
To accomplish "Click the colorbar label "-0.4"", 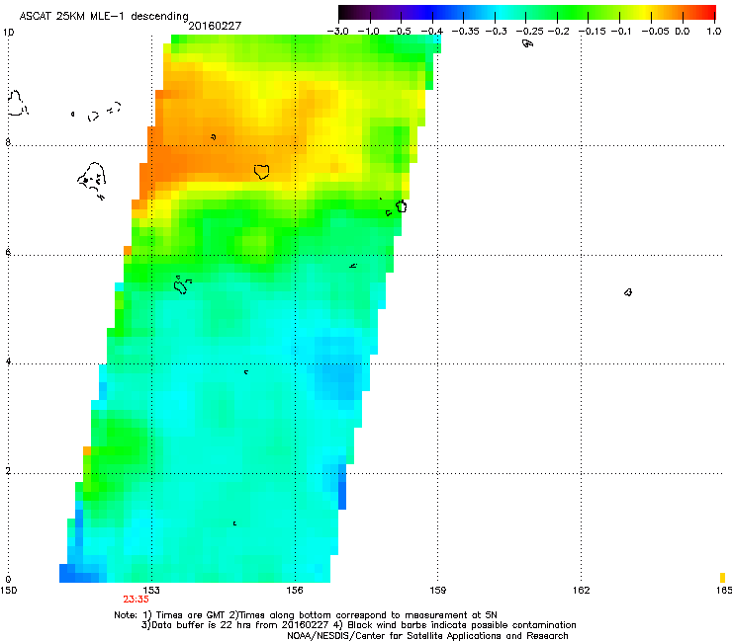I will click(432, 32).
